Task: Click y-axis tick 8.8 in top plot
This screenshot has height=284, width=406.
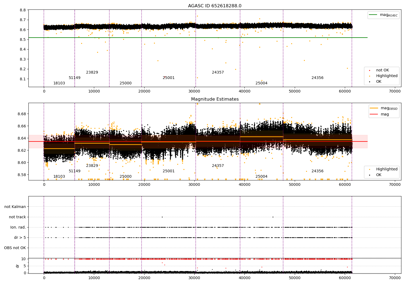Action: pyautogui.click(x=23, y=10)
